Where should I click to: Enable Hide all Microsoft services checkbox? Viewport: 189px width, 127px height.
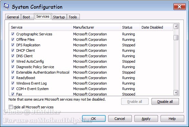pyautogui.click(x=11, y=107)
